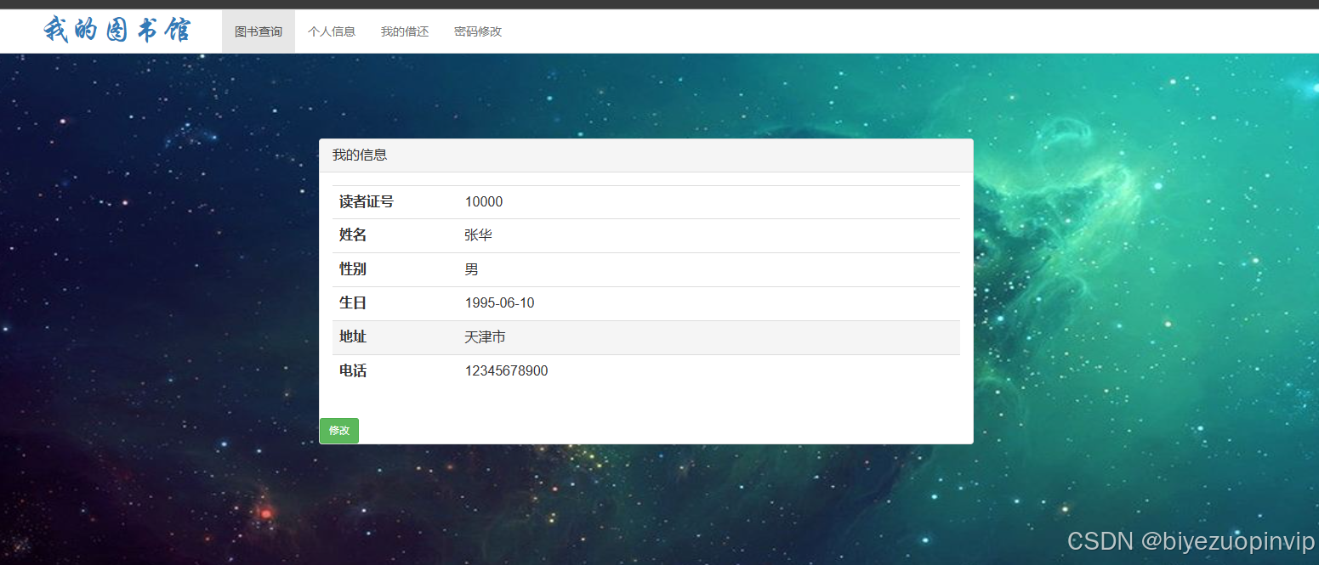Select the 电话 row label

(x=352, y=370)
